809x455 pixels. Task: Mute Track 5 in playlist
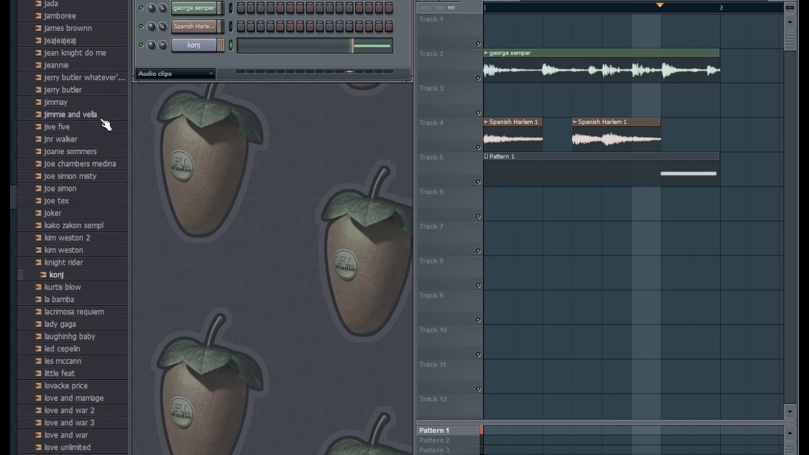(x=478, y=182)
